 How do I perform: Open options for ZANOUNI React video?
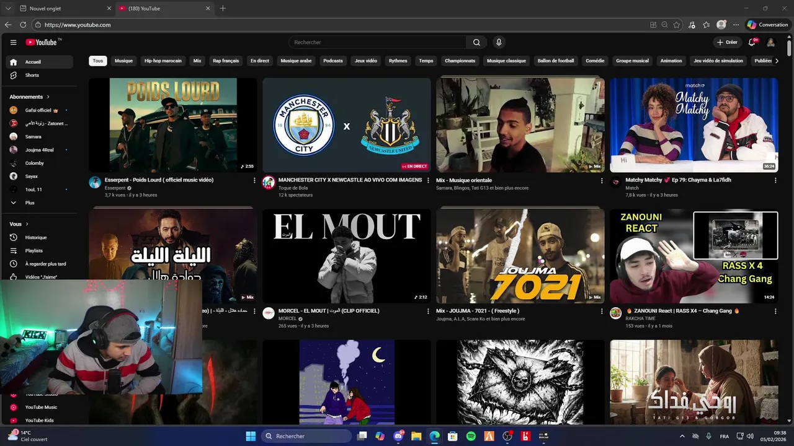click(x=775, y=311)
